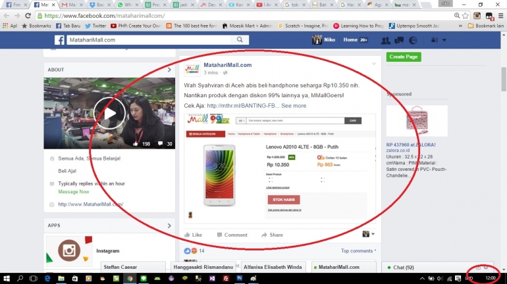Click See more on post
Viewport: 507px width, 284px height.
[x=294, y=106]
